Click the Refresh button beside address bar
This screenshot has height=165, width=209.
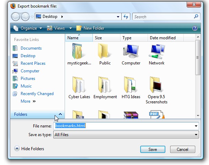coord(126,17)
